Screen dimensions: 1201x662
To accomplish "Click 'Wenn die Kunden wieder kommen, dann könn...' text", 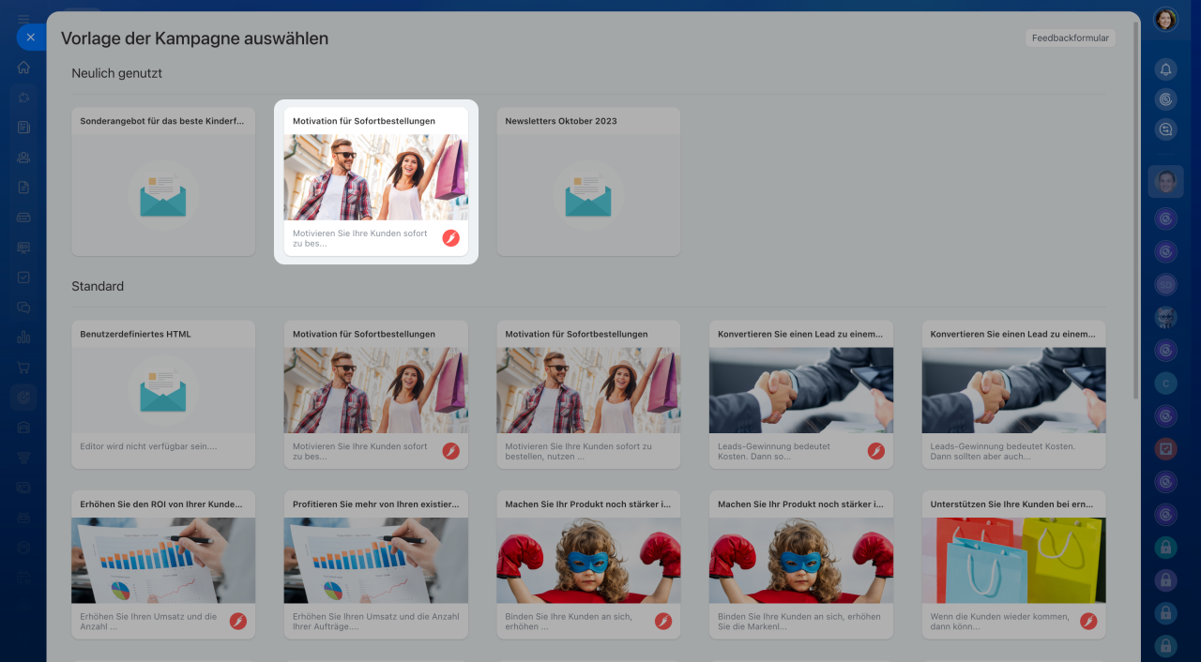I will click(x=998, y=621).
